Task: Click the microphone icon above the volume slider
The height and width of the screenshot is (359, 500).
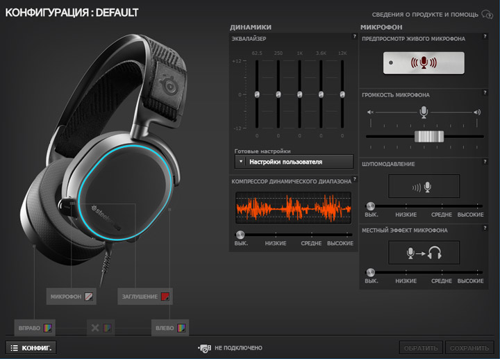Action: pyautogui.click(x=424, y=112)
